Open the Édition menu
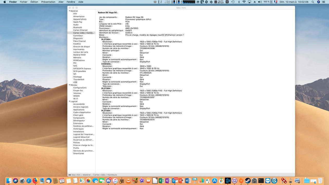The width and height of the screenshot is (329, 185). click(x=34, y=2)
